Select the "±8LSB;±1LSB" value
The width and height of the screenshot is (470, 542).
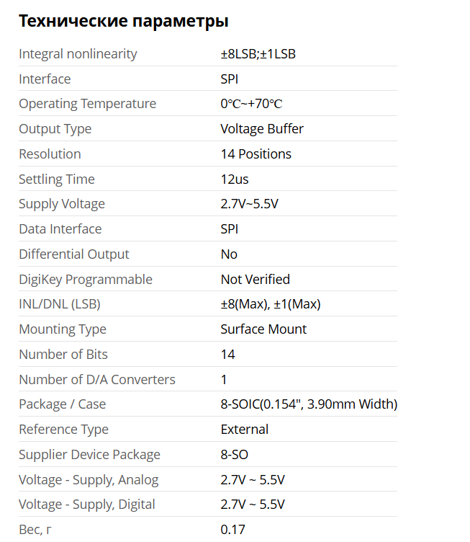click(x=258, y=54)
